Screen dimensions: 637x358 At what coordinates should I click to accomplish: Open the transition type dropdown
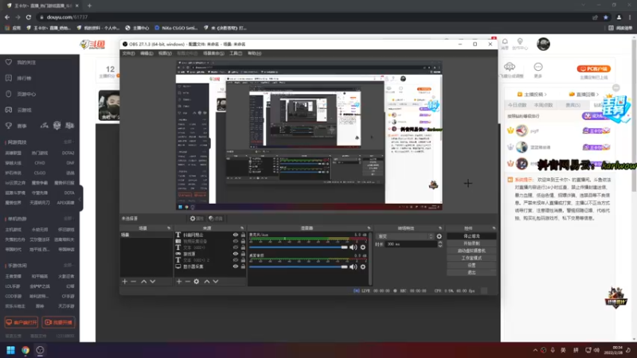coord(405,236)
